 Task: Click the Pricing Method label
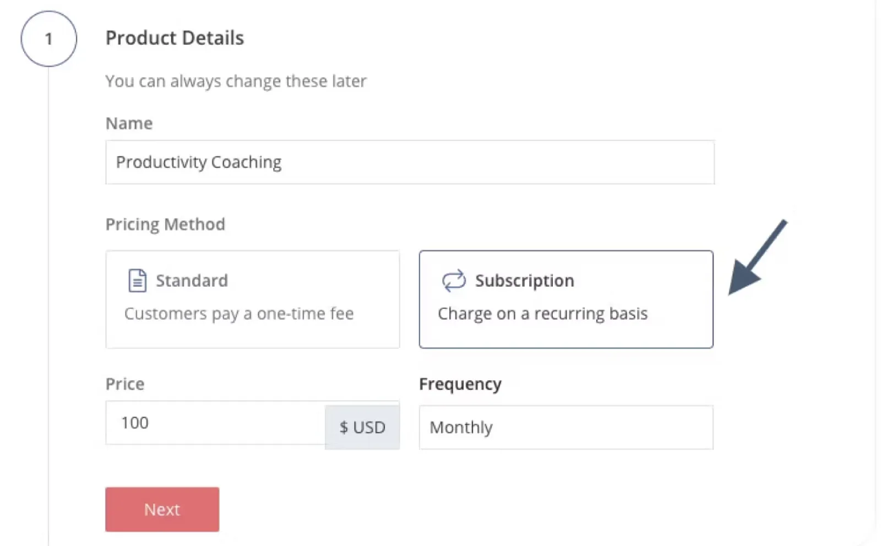pyautogui.click(x=165, y=225)
